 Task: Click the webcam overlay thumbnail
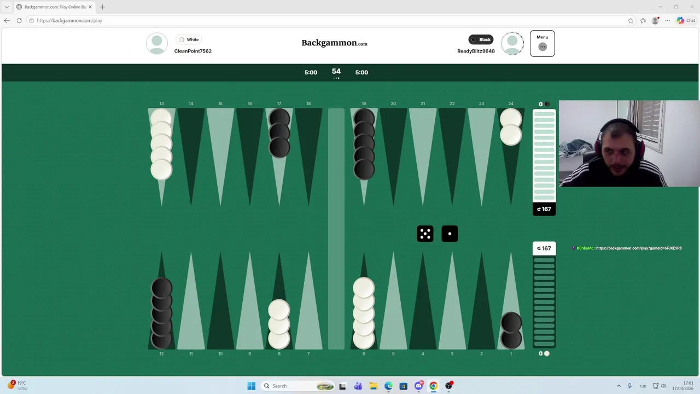[x=629, y=144]
